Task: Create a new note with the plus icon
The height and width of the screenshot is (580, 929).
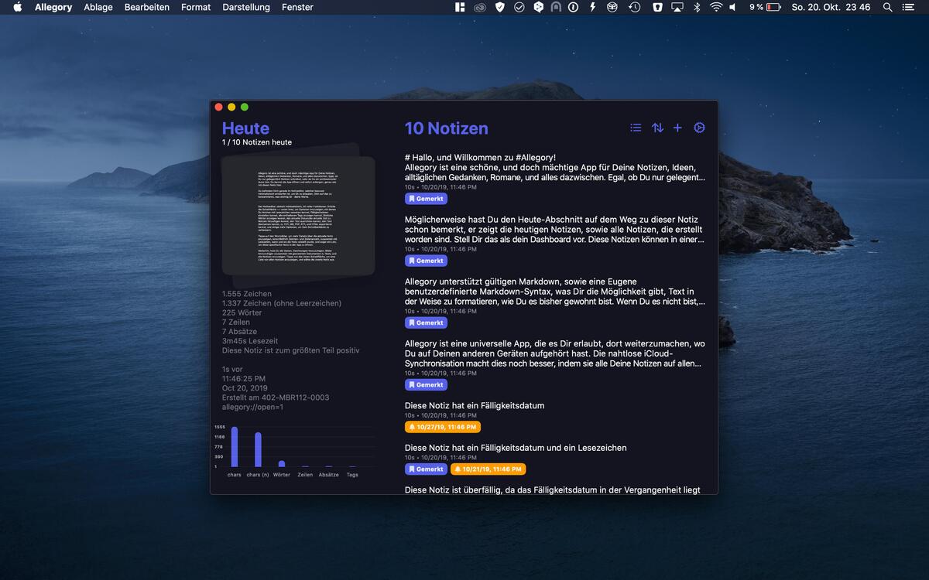Action: pos(677,128)
